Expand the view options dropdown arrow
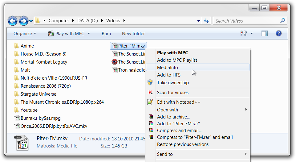The width and height of the screenshot is (296, 162). (252, 34)
